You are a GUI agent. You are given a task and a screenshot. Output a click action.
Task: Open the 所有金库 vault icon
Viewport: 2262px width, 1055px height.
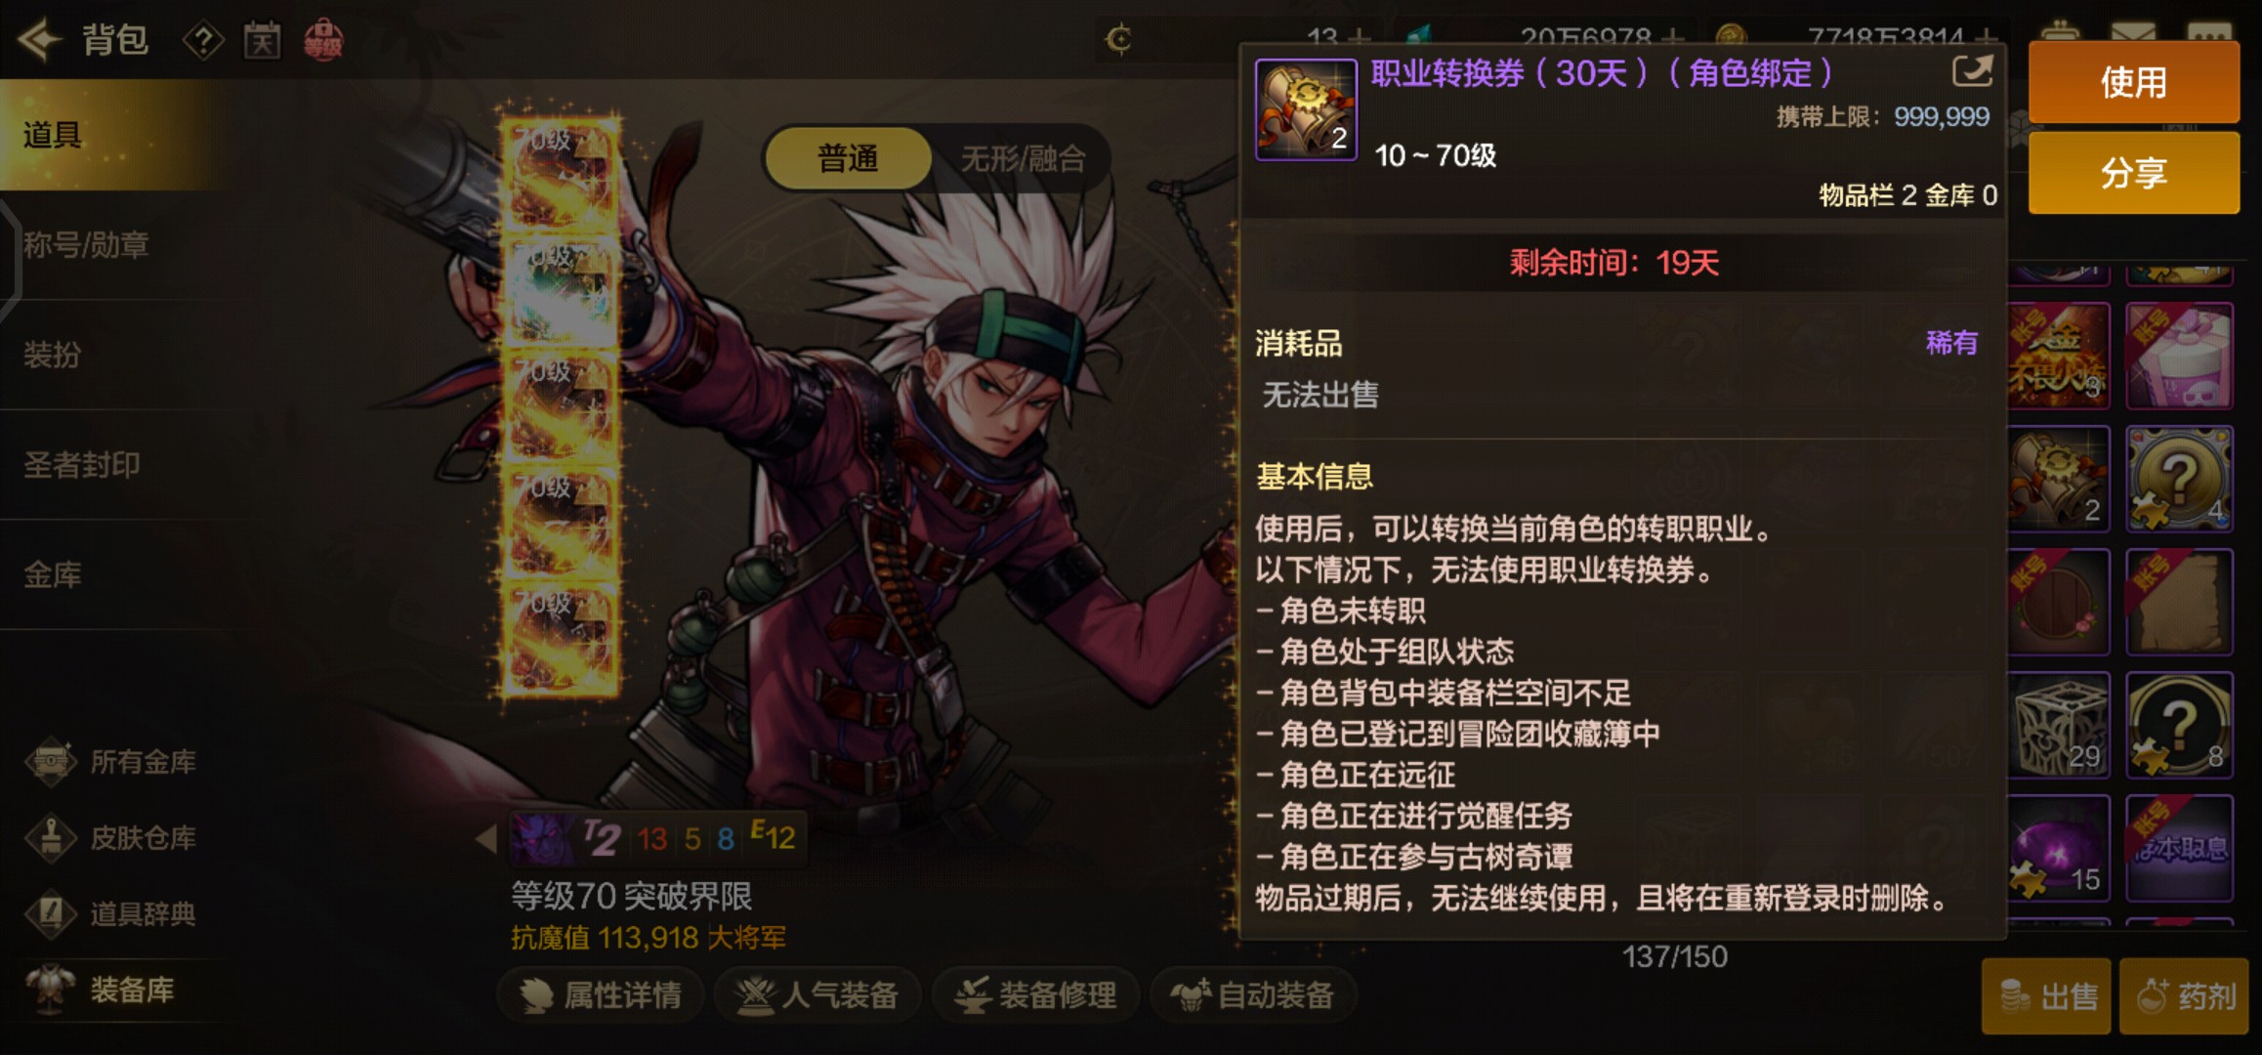click(51, 761)
